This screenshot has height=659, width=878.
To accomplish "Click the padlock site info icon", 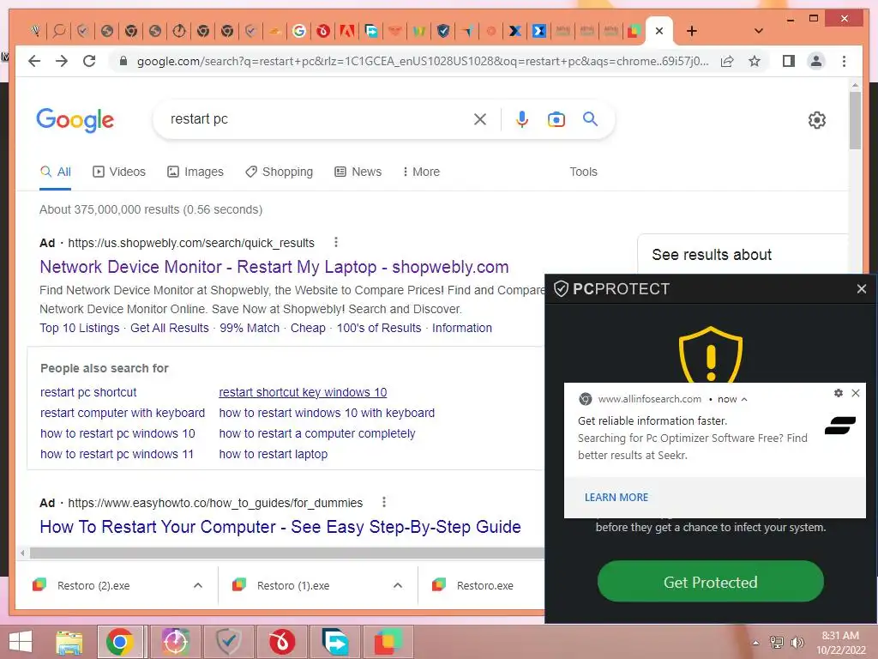I will 123,61.
